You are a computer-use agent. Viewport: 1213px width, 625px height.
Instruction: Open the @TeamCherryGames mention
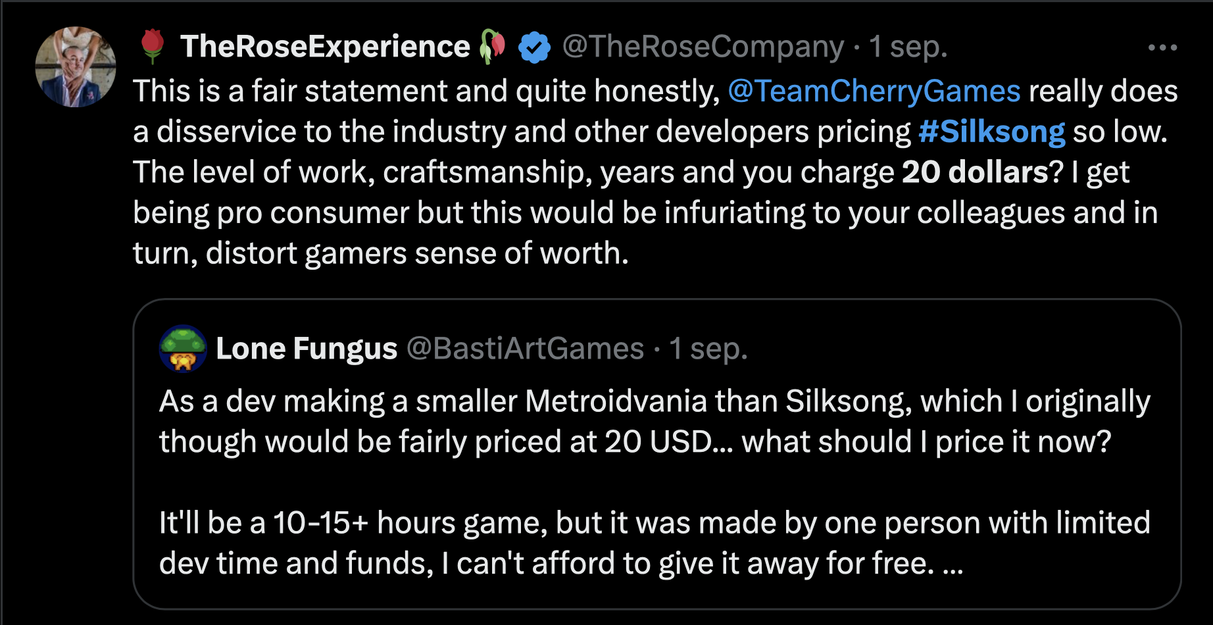pyautogui.click(x=874, y=91)
